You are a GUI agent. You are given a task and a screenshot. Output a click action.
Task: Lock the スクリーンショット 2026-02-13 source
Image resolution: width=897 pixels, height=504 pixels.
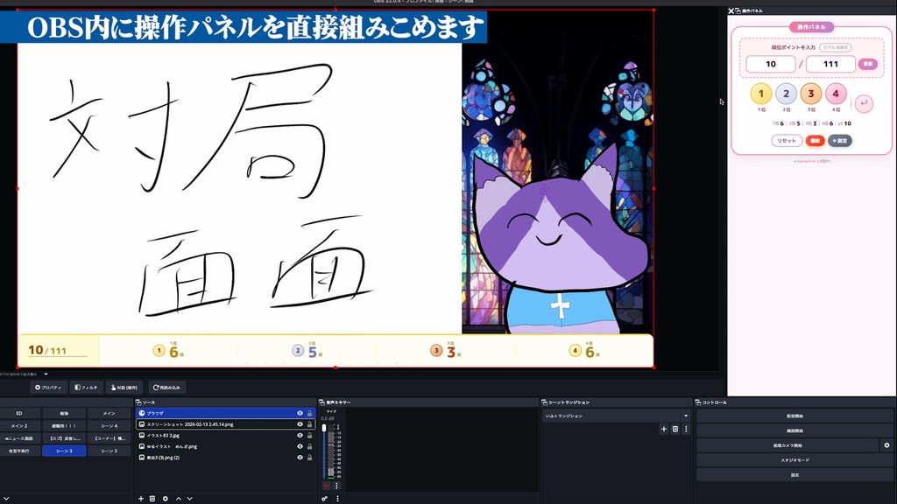point(309,424)
